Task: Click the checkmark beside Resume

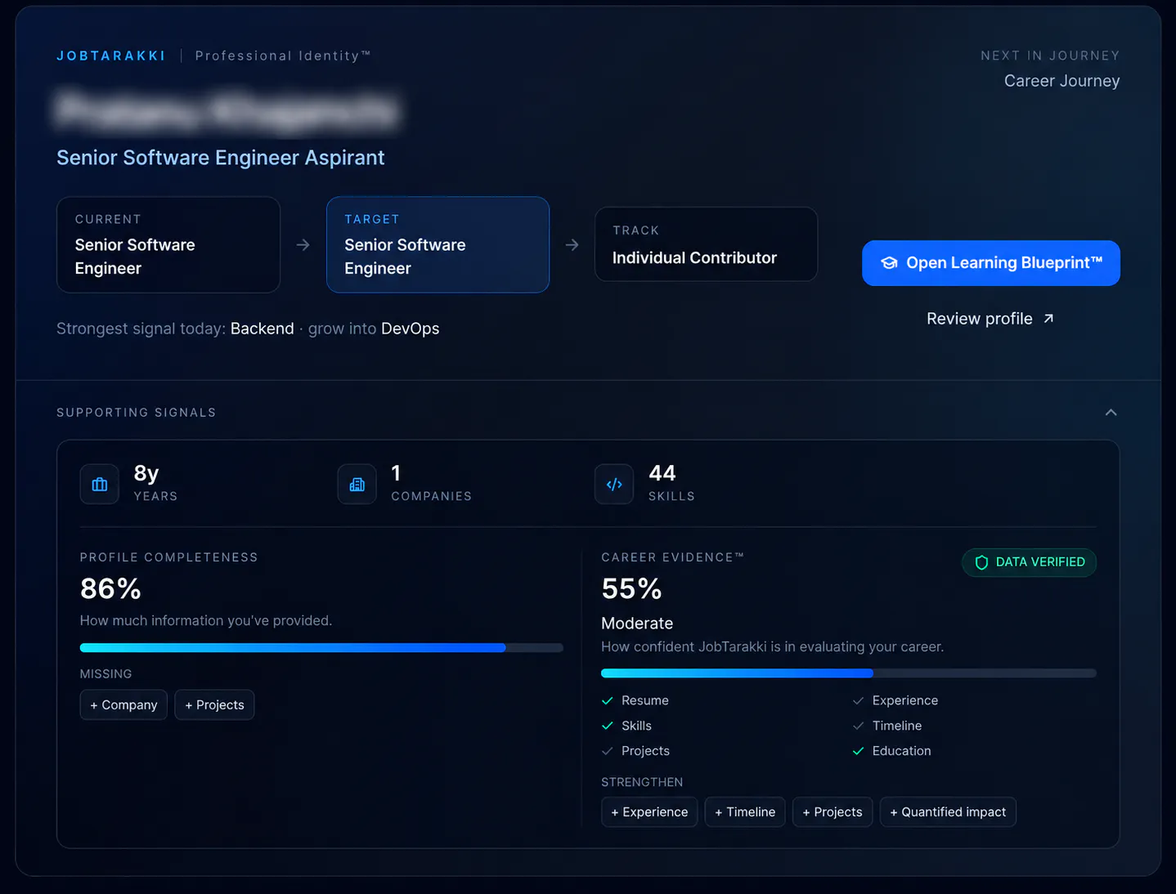Action: click(x=608, y=700)
